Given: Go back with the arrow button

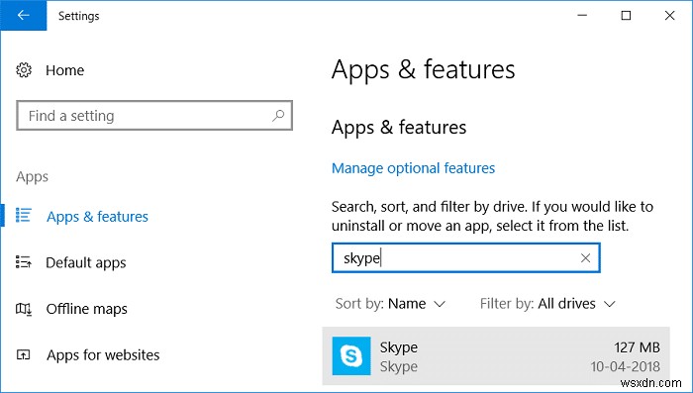Looking at the screenshot, I should [24, 16].
